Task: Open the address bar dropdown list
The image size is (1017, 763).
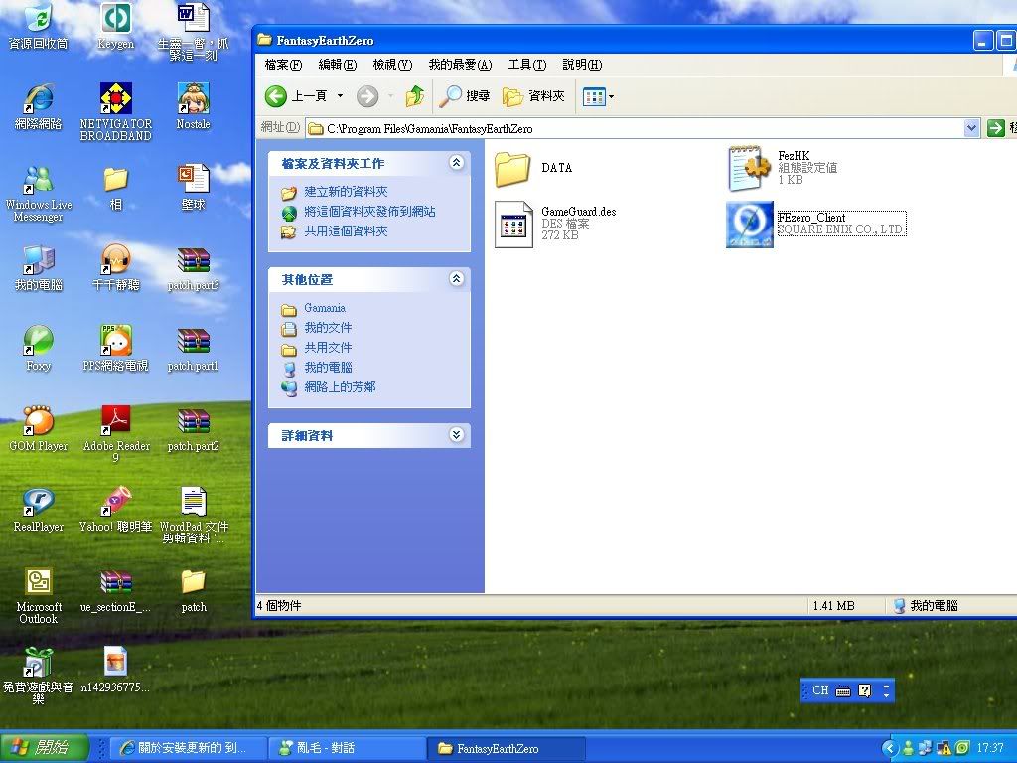Action: (971, 128)
